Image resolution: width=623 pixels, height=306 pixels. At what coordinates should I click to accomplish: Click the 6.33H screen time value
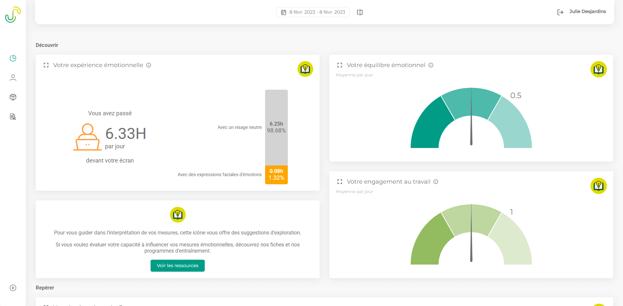(x=126, y=134)
